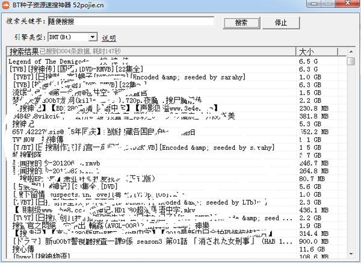Screen dimensions: 361x263
Task: Click the 停止 button
Action: pyautogui.click(x=281, y=23)
